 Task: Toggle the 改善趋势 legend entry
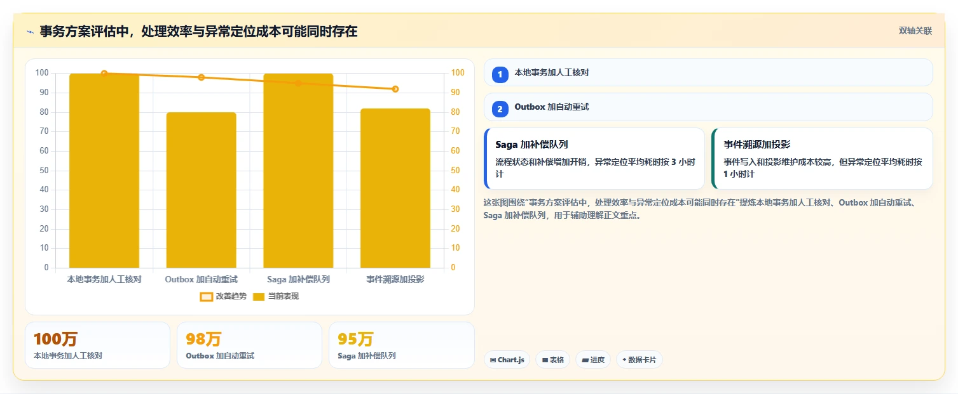click(222, 296)
